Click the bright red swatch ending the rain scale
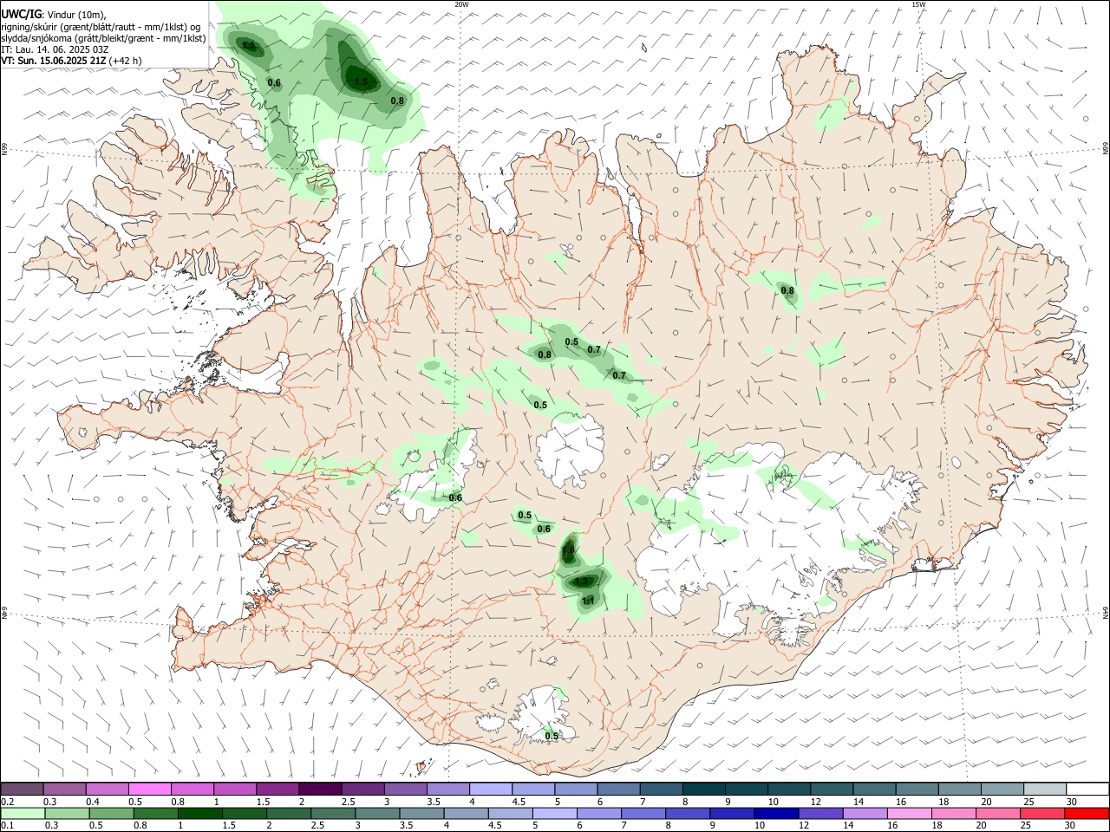This screenshot has width=1110, height=832. tap(1087, 813)
